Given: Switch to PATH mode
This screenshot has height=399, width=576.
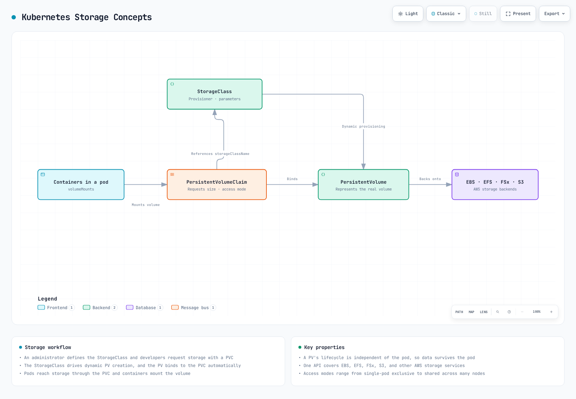Looking at the screenshot, I should point(459,312).
